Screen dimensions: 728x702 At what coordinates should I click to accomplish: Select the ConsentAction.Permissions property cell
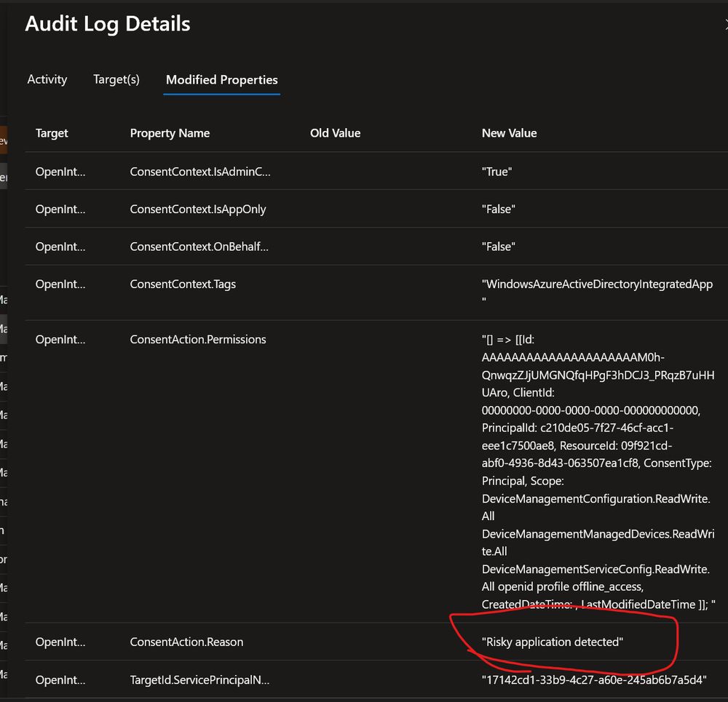point(198,339)
